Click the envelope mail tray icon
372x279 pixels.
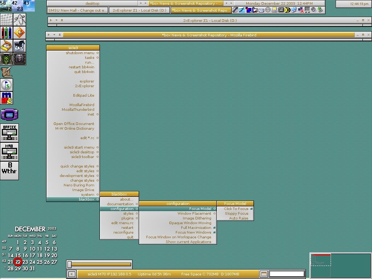point(261,10)
